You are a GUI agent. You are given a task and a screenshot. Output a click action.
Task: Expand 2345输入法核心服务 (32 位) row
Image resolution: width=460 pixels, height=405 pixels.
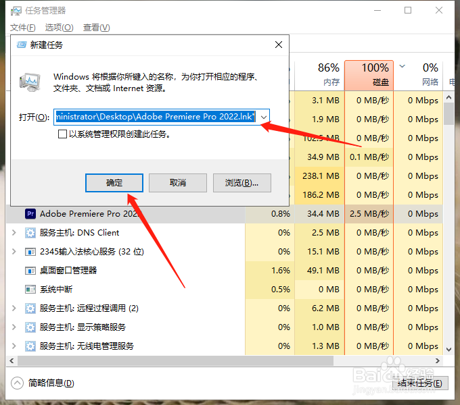[x=14, y=252]
